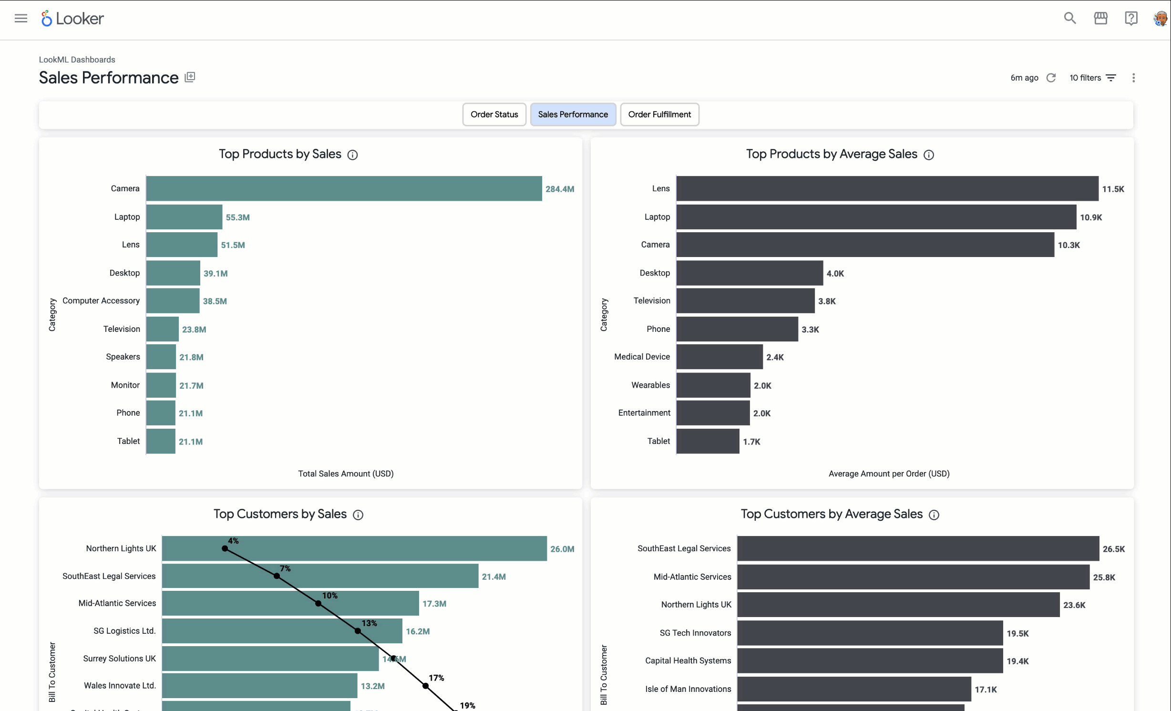Screen dimensions: 1171x711
Task: Select the Sales Performance tab button
Action: 573,114
